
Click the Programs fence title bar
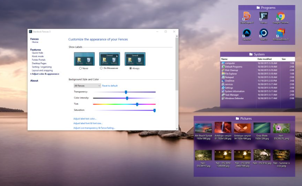tap(267, 8)
